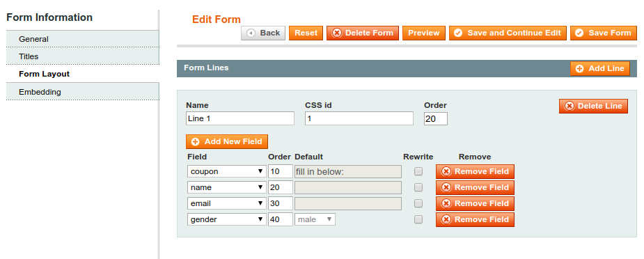
Task: Open the General tab in sidebar
Action: 83,39
